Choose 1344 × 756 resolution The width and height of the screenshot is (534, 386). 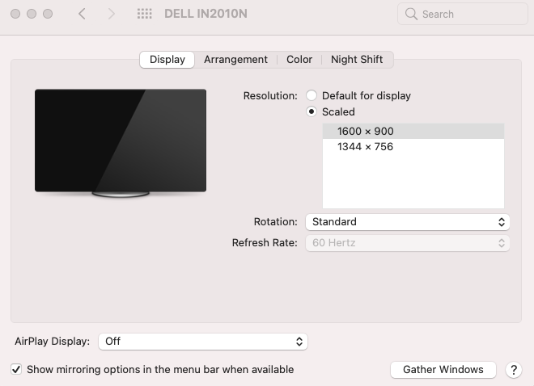(413, 146)
